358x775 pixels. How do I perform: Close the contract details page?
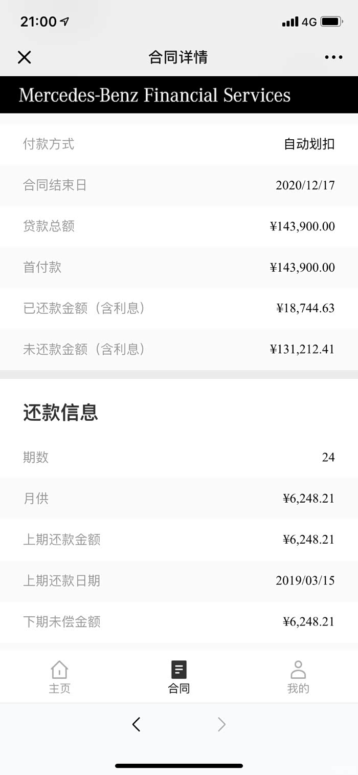click(25, 57)
